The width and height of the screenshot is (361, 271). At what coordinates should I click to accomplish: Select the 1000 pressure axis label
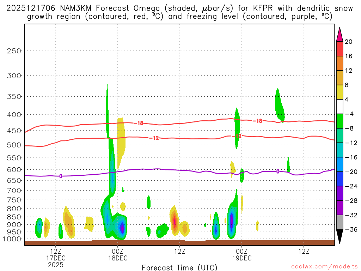coord(12,239)
